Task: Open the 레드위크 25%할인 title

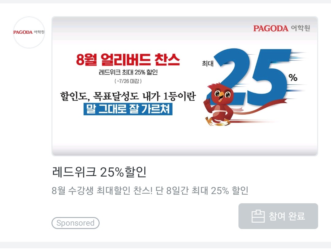Action: 99,172
